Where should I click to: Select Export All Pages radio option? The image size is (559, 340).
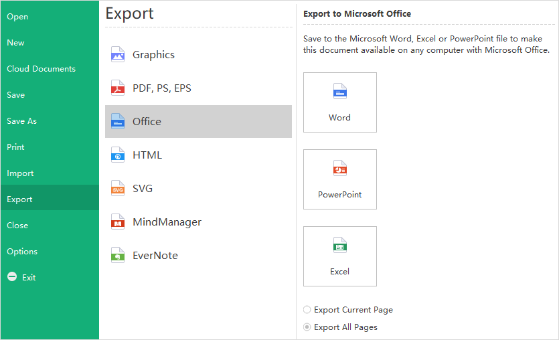pos(307,327)
